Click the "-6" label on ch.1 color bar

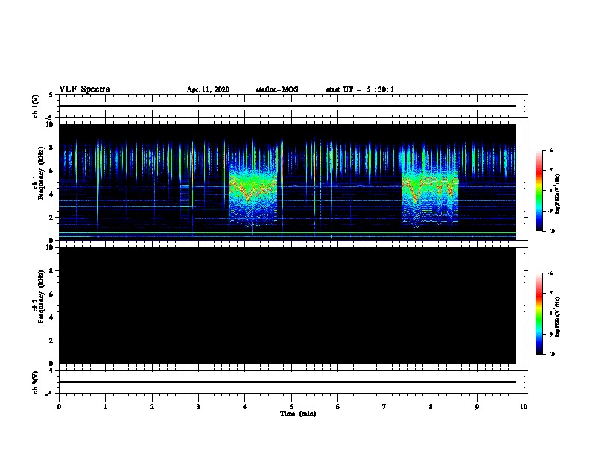pos(549,150)
